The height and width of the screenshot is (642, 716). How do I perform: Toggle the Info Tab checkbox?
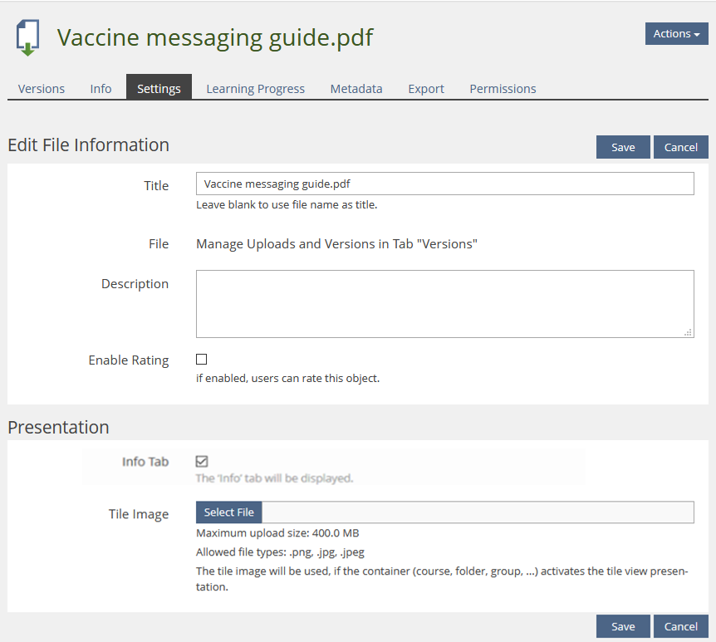click(x=201, y=461)
